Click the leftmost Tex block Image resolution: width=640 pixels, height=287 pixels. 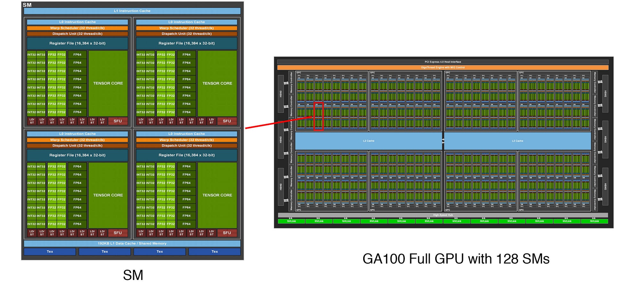pos(50,251)
